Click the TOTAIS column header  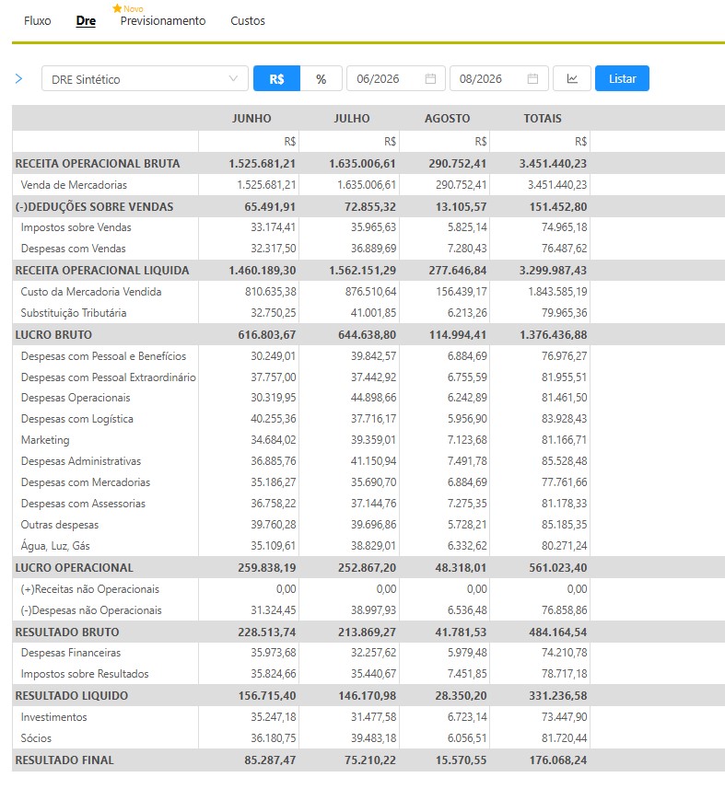tap(543, 118)
